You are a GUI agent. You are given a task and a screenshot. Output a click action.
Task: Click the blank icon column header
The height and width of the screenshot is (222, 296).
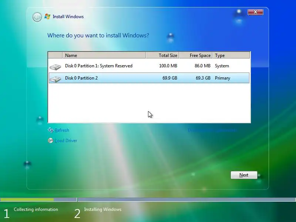55,55
